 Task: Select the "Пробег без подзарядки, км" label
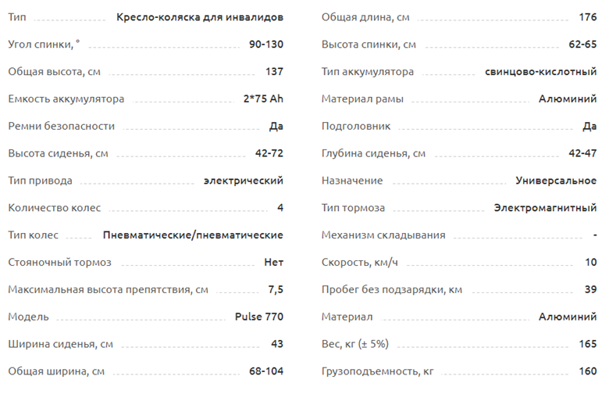[x=392, y=289]
